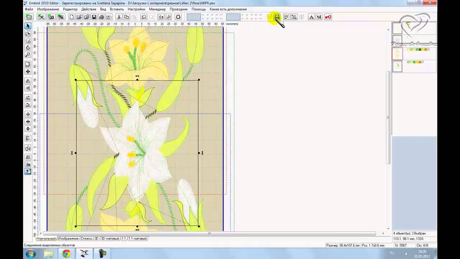Save the design with the floppy icon
The image size is (460, 259).
94,17
